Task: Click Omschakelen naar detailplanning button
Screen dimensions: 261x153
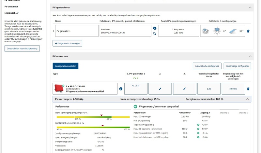Action: pos(22,49)
